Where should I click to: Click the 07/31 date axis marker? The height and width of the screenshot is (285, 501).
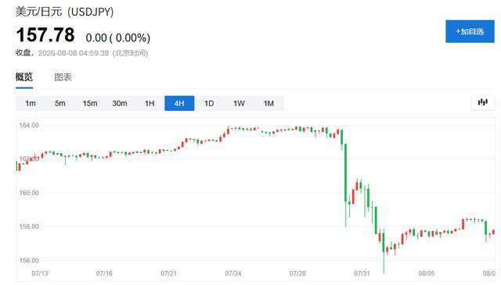tap(362, 273)
